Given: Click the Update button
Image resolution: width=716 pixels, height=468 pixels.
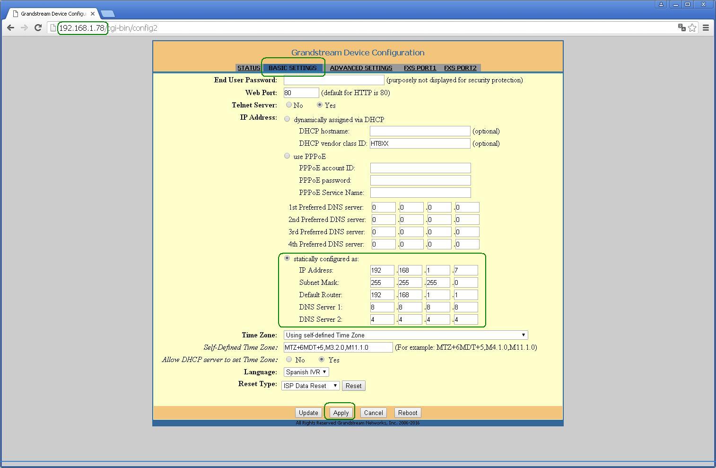Looking at the screenshot, I should coord(308,413).
